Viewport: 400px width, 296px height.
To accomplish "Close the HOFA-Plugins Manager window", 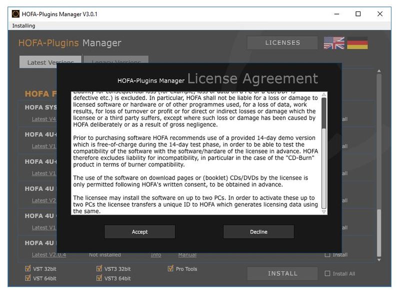I will pos(380,14).
